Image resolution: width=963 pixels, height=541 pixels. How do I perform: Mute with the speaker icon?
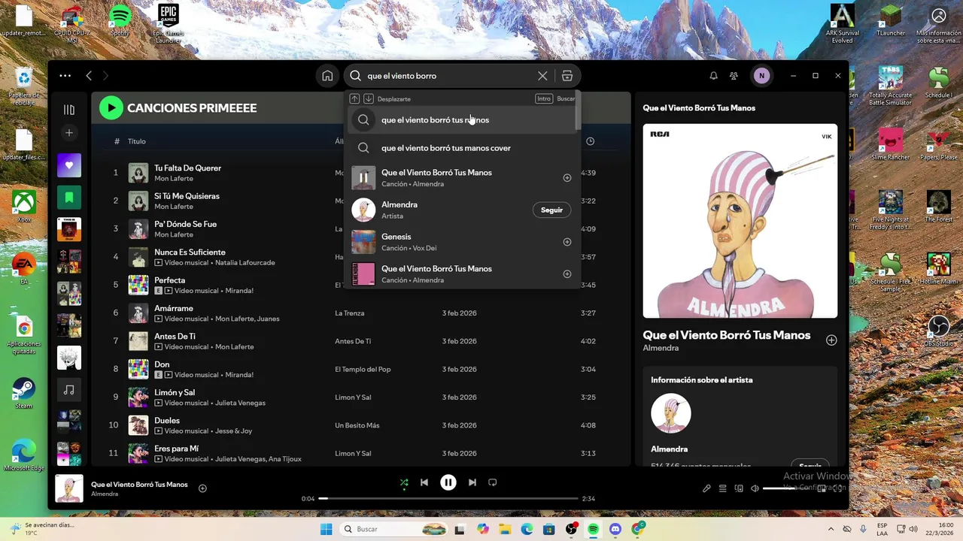coord(755,488)
